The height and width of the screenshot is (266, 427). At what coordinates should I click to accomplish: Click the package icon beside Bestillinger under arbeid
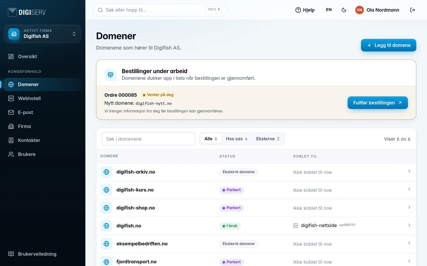click(110, 75)
